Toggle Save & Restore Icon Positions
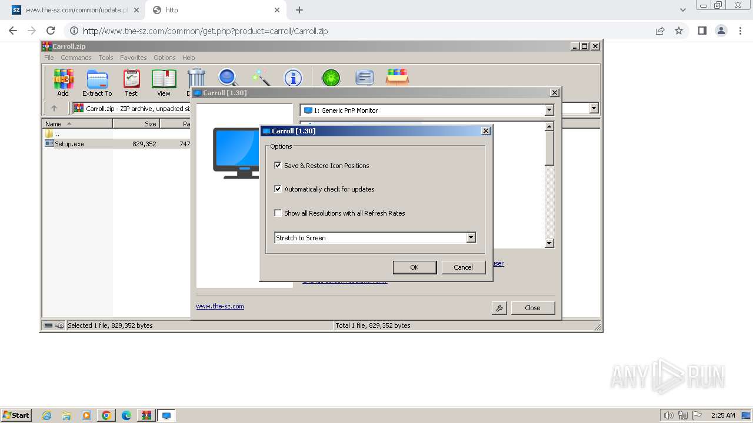This screenshot has width=753, height=423. [278, 166]
